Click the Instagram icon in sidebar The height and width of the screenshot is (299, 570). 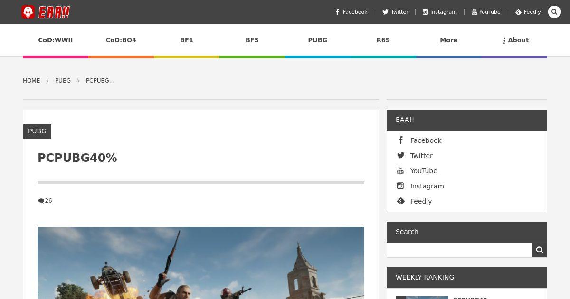400,186
